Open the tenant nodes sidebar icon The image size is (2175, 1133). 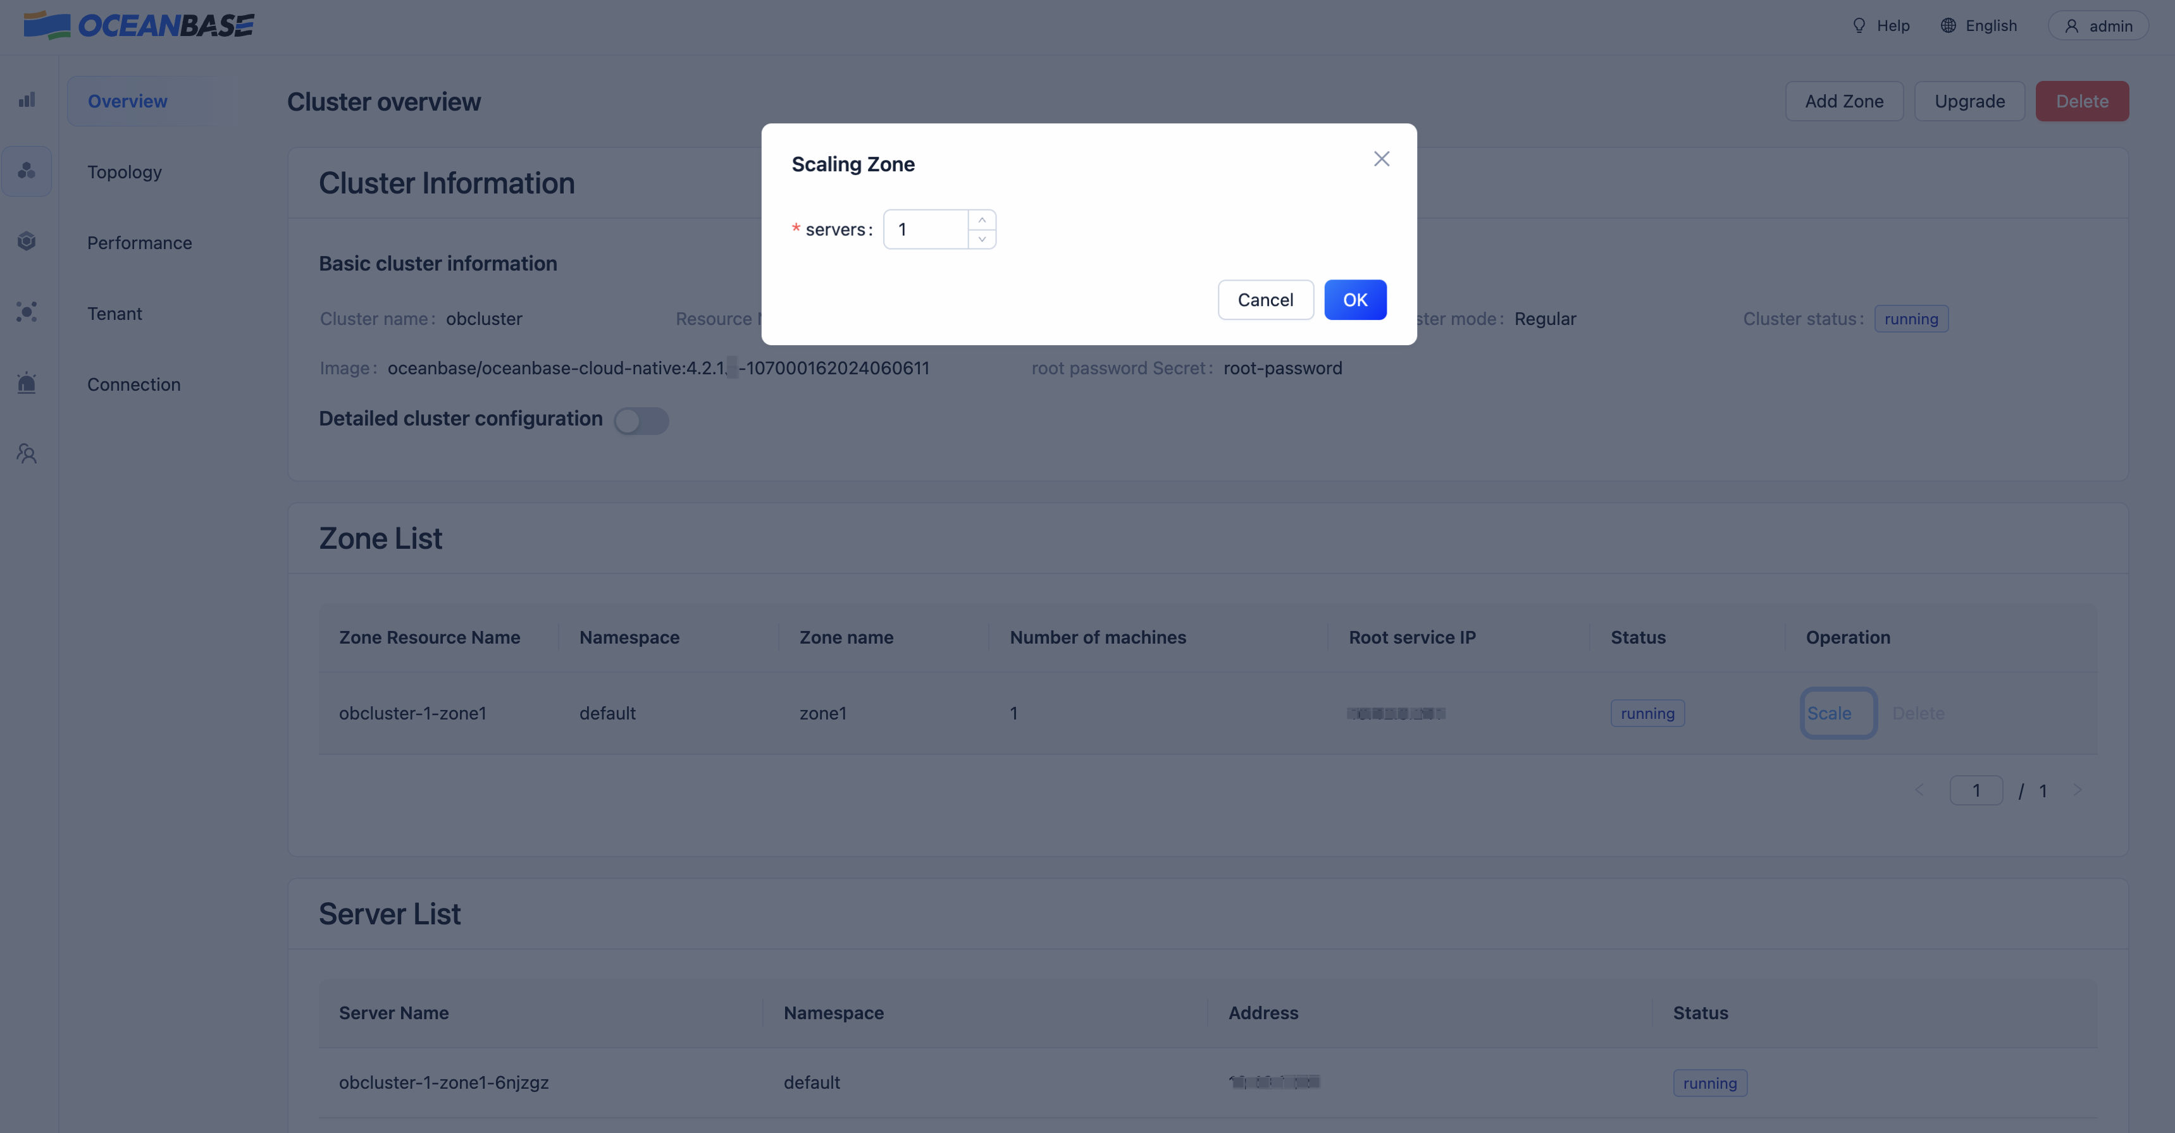tap(27, 312)
